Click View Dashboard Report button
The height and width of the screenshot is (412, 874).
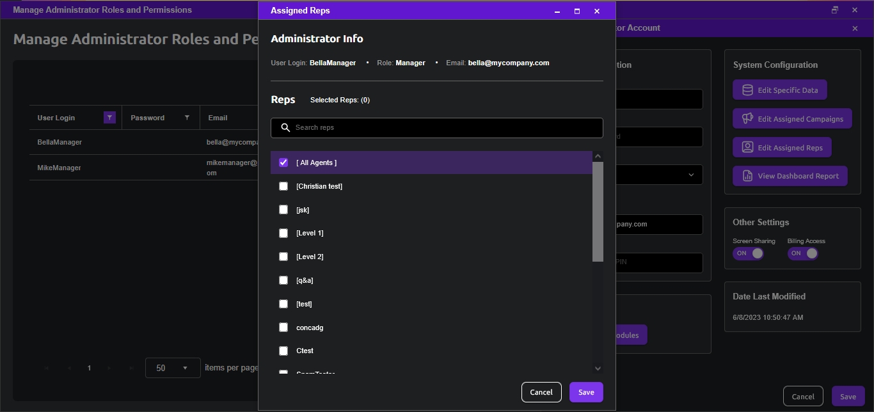click(790, 176)
